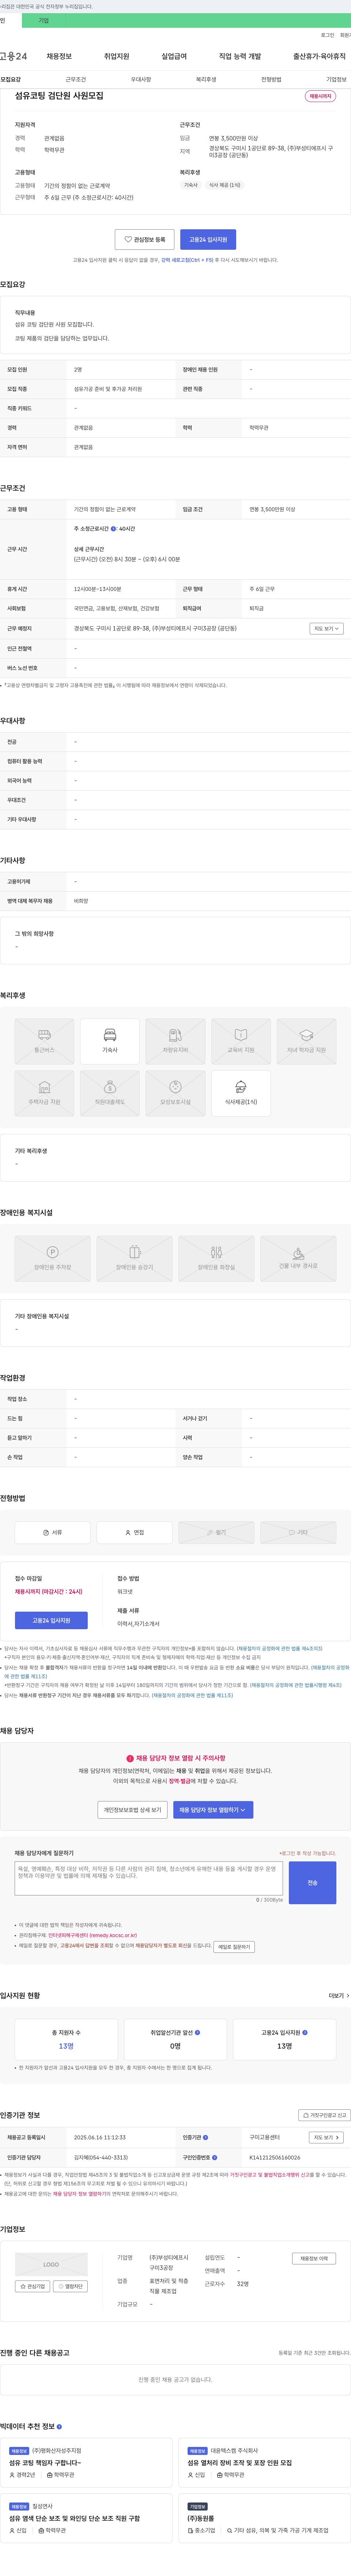Open the 인터넷피해구제센터 link
Screen dimensions: 351x2576
[92, 1935]
